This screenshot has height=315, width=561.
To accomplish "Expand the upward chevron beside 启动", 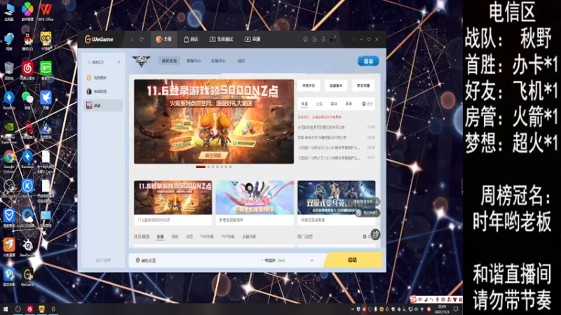I will [312, 260].
